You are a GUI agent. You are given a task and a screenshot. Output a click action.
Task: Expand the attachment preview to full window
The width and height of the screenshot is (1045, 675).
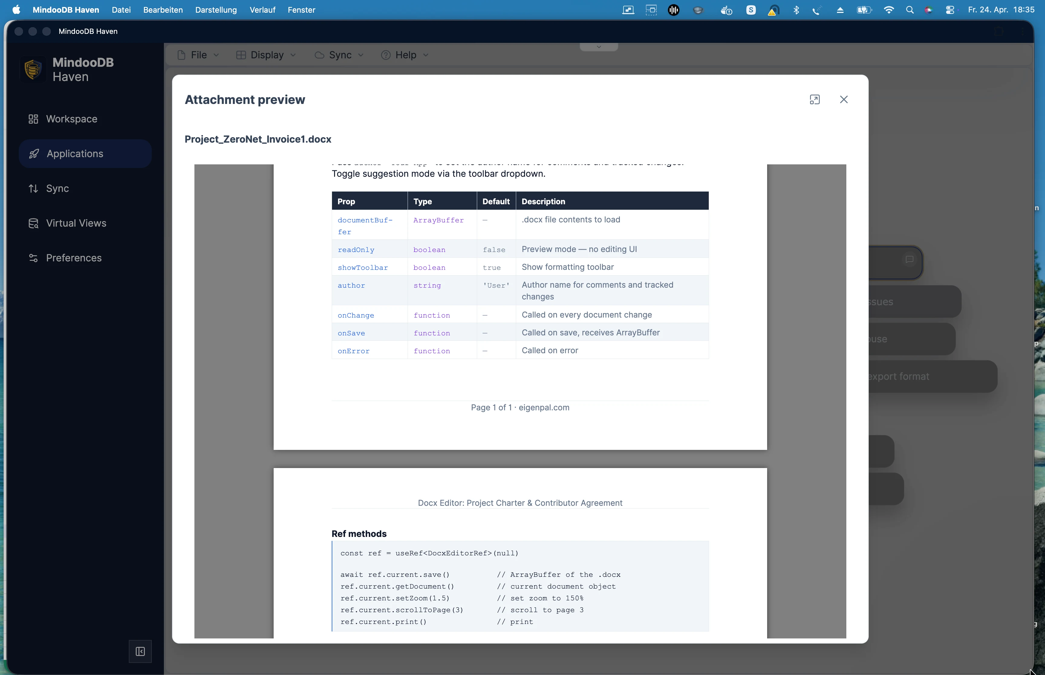[815, 99]
